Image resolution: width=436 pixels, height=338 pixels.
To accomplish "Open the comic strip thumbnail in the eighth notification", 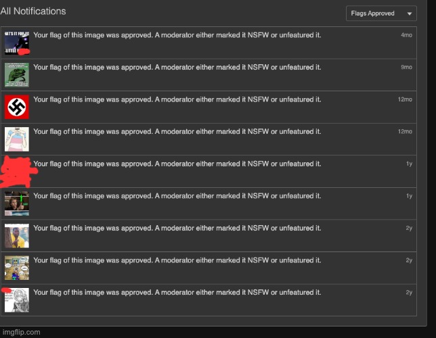I will 16,267.
